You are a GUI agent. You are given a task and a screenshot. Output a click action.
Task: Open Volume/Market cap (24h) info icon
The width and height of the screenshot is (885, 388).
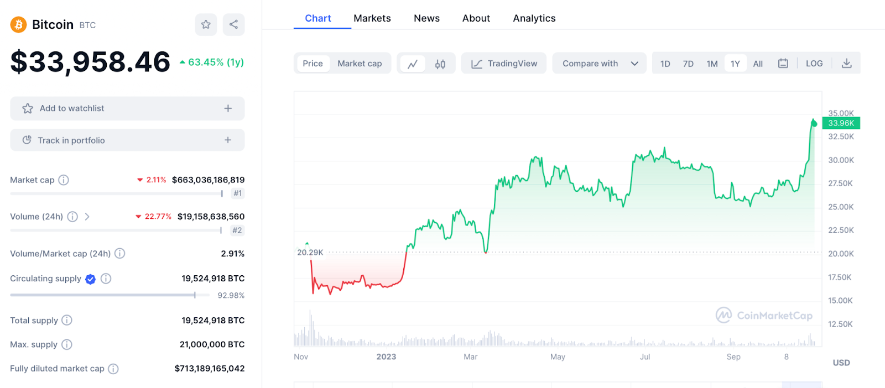pos(119,253)
